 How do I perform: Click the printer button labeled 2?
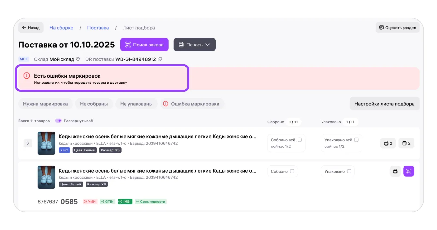(x=388, y=143)
